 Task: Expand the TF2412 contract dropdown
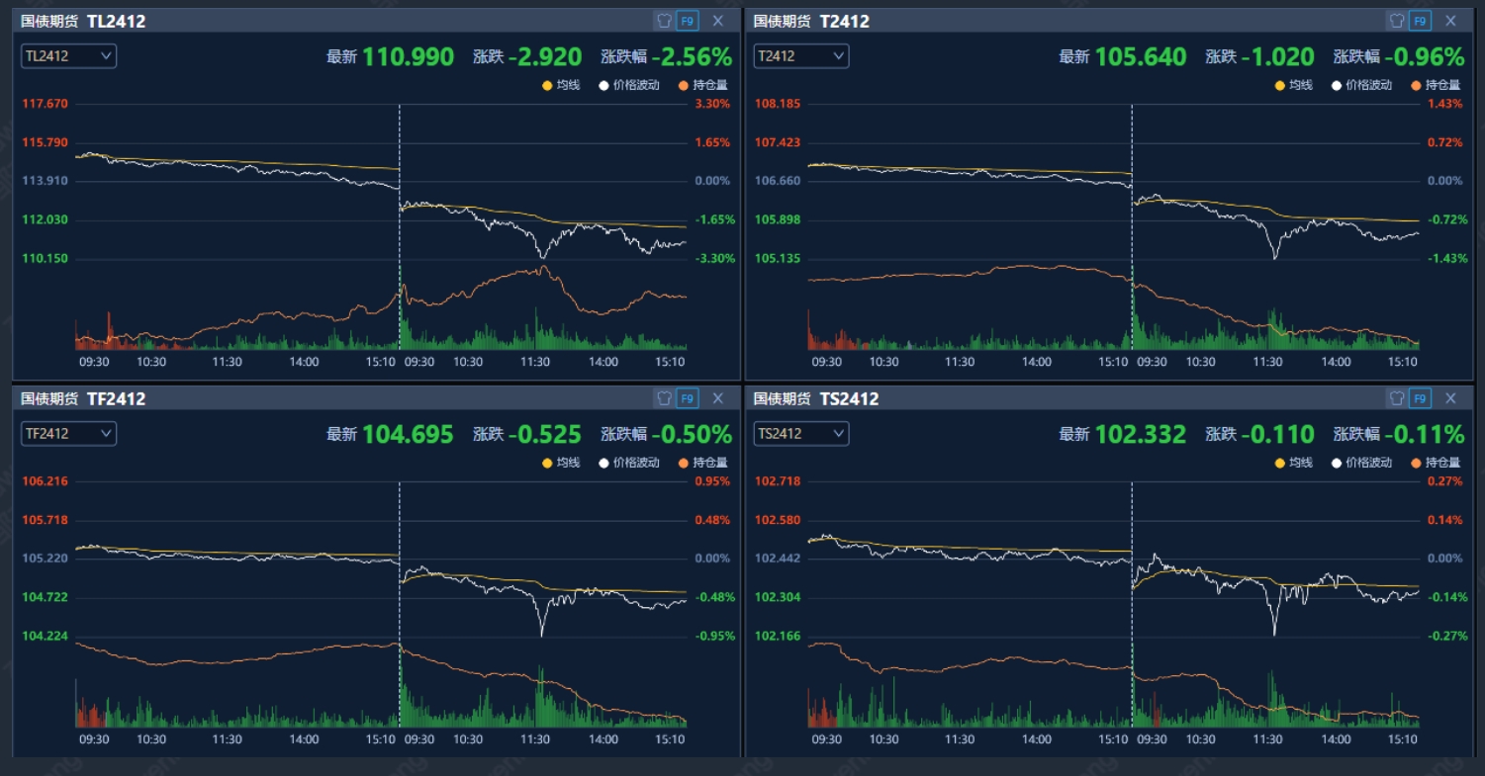pos(68,434)
